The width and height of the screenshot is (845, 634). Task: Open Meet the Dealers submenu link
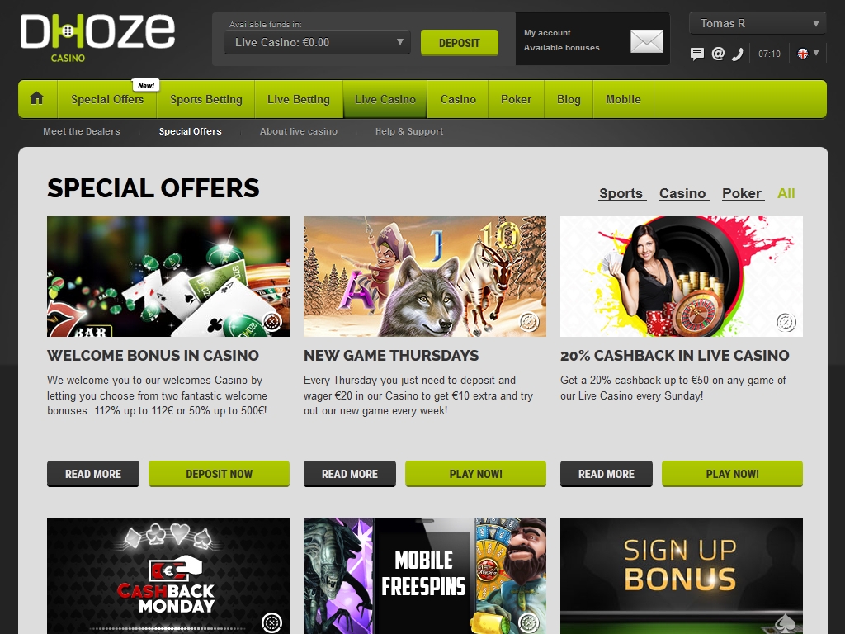click(82, 131)
